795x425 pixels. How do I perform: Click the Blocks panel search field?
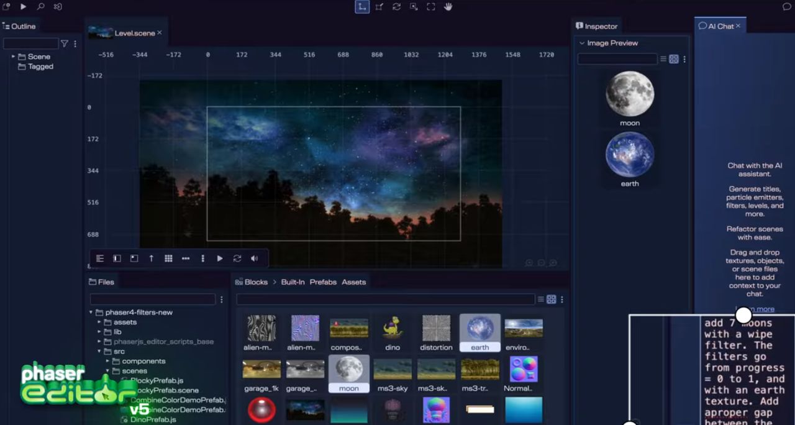385,299
